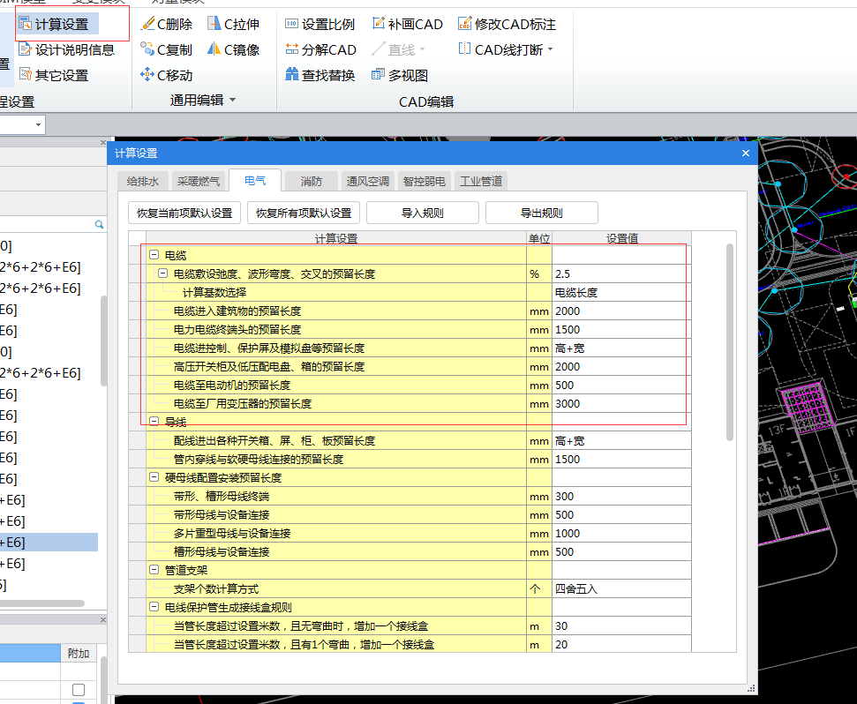
Task: Select the C移动 tool
Action: point(166,75)
